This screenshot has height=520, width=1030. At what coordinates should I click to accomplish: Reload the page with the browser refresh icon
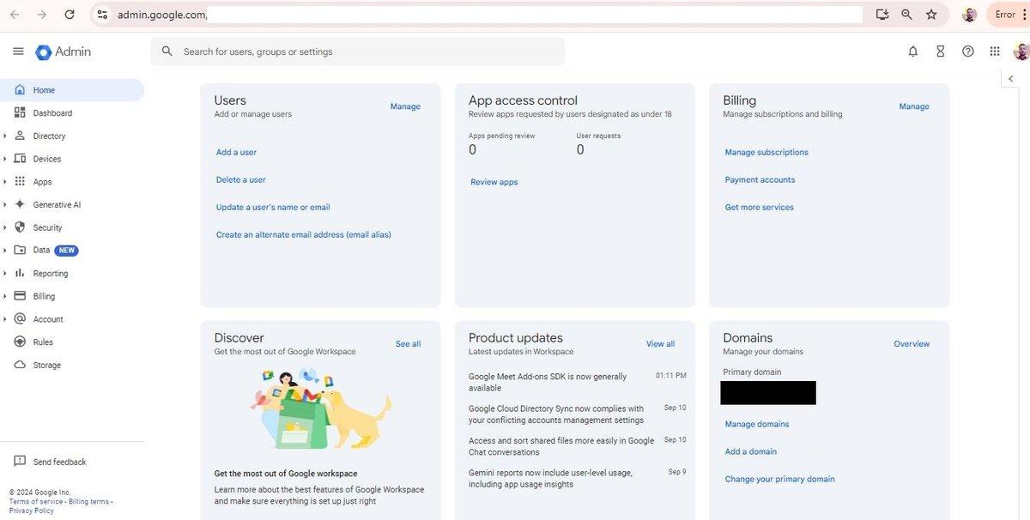point(70,15)
